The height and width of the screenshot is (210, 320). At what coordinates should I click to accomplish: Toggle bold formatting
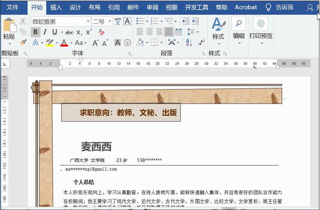pyautogui.click(x=35, y=32)
